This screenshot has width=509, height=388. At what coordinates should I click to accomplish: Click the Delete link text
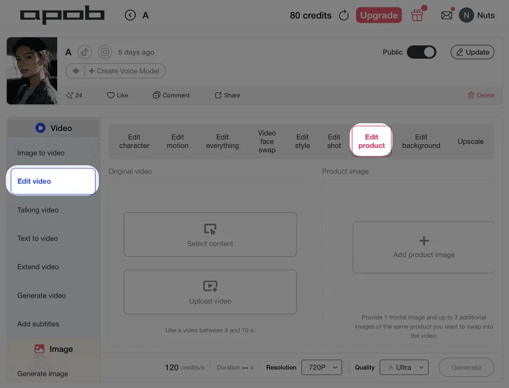click(485, 95)
